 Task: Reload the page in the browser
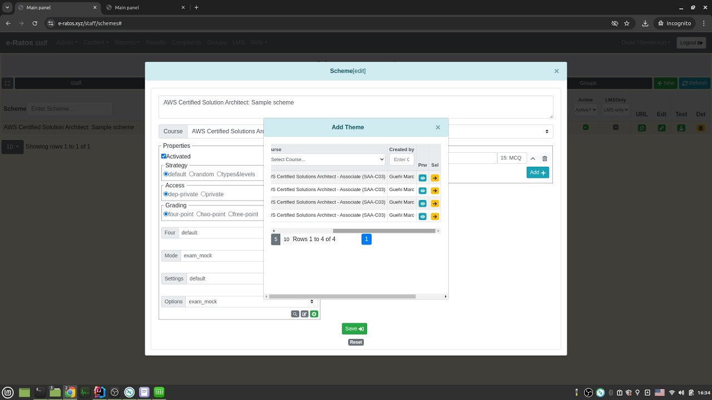click(x=35, y=23)
